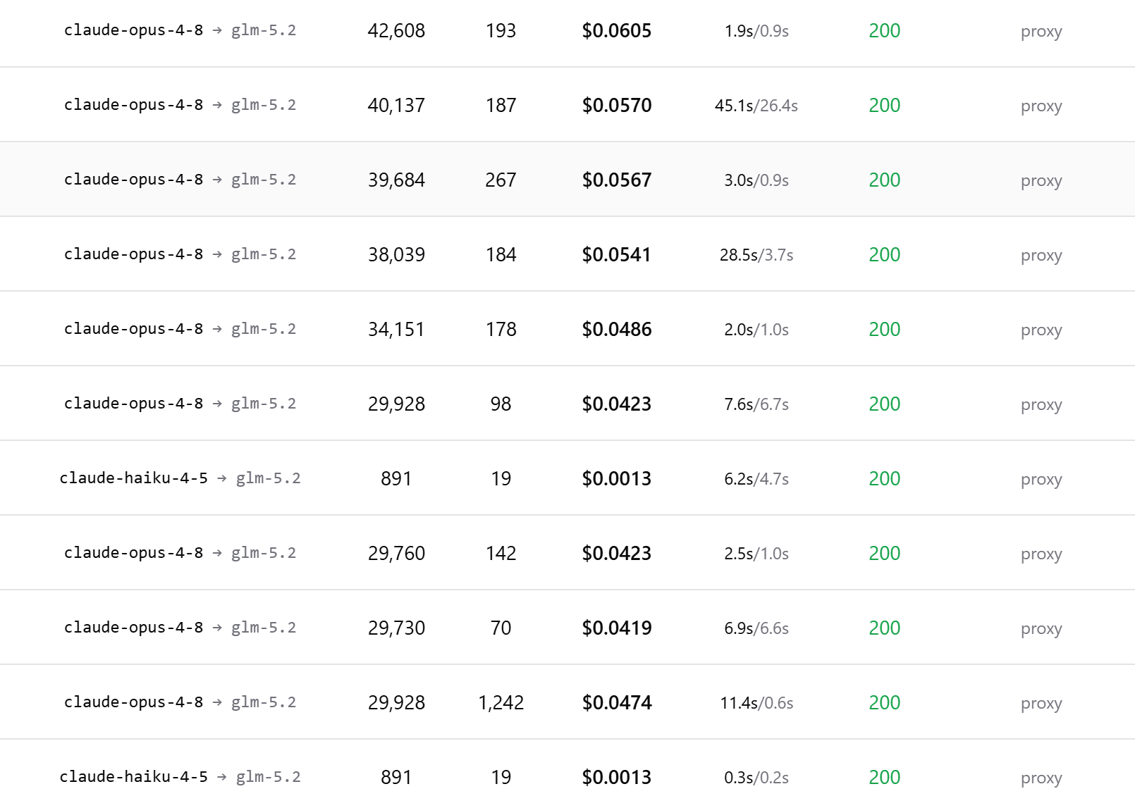Screen dimensions: 1135x796
Task: Click the 200 status in the $0.0474 row
Action: (x=885, y=703)
